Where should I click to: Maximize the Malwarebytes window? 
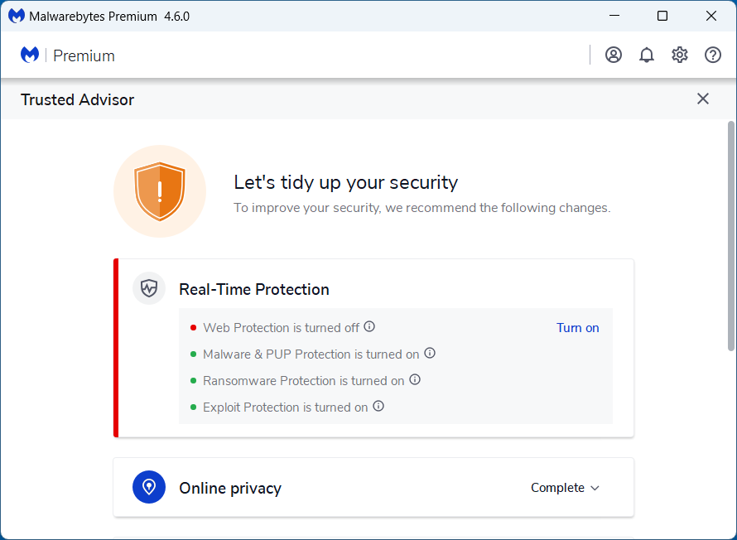[662, 16]
